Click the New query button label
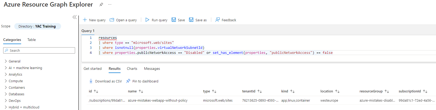Viewport: 436px width, 110px height. (x=97, y=20)
